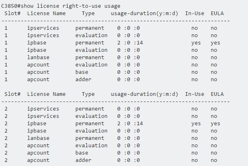Select the Type header in the first table

coord(88,13)
